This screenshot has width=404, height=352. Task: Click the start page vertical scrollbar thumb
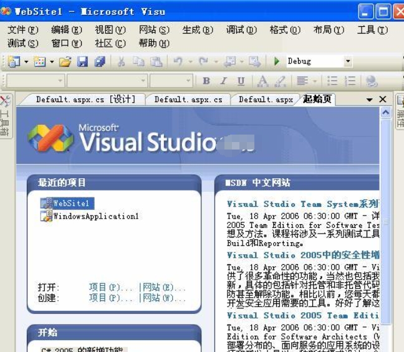coord(386,221)
